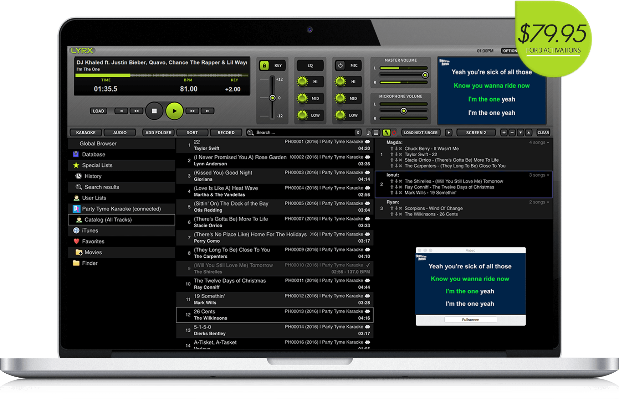Open History in the browser
619x399 pixels.
pyautogui.click(x=121, y=176)
